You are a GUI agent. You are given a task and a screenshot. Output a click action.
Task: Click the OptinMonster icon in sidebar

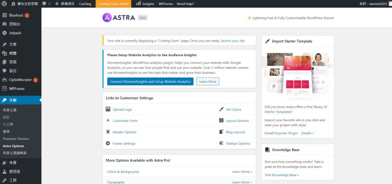(x=5, y=80)
